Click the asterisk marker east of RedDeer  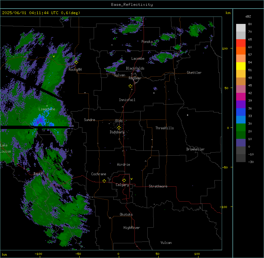coord(154,93)
